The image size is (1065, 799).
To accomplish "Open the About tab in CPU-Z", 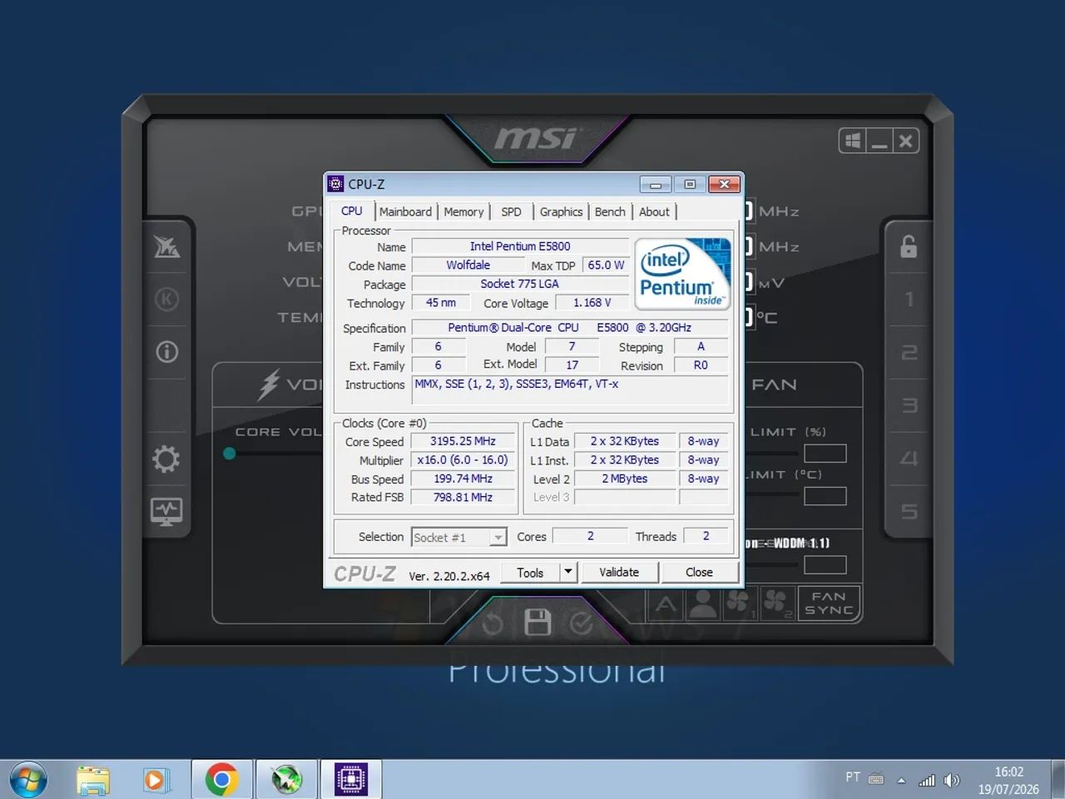I will click(x=654, y=212).
